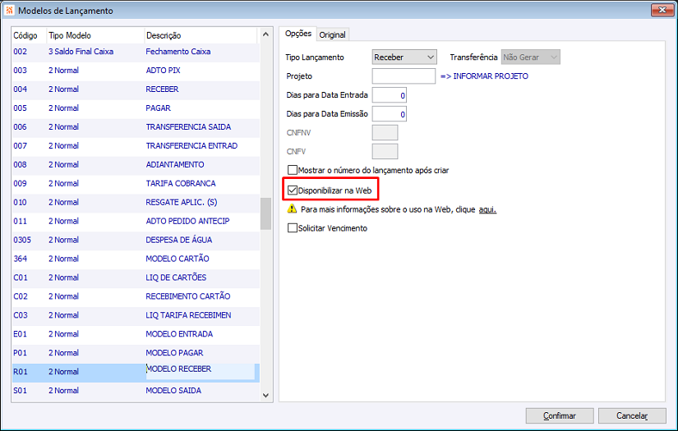Image resolution: width=678 pixels, height=431 pixels.
Task: Click the list scroll down arrow
Action: pyautogui.click(x=266, y=395)
